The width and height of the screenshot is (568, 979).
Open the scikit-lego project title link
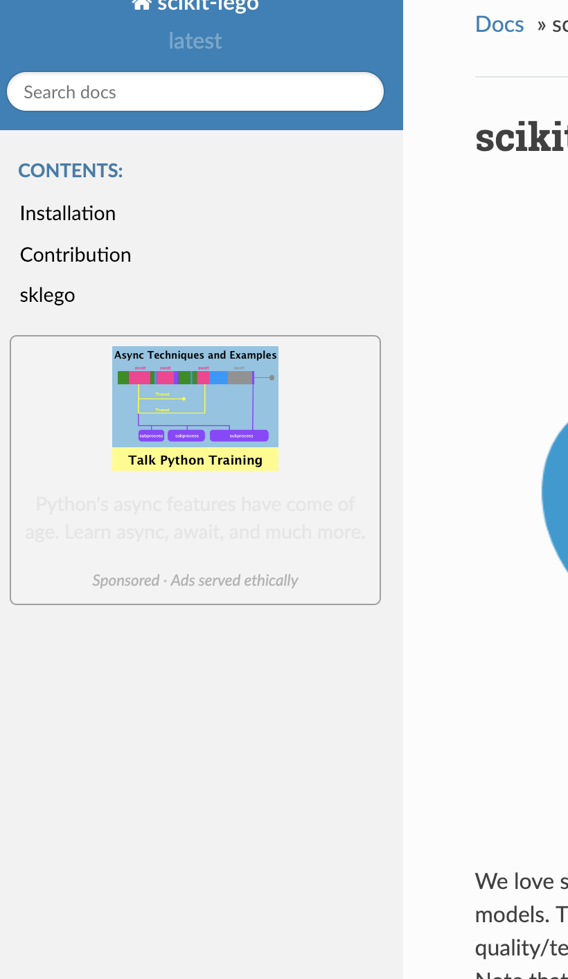(195, 5)
